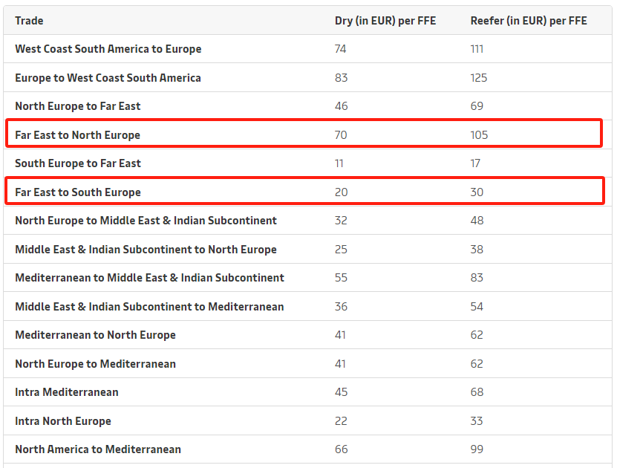The width and height of the screenshot is (617, 468).
Task: Click the Reefer (in EUR) per FFE header
Action: pyautogui.click(x=529, y=21)
